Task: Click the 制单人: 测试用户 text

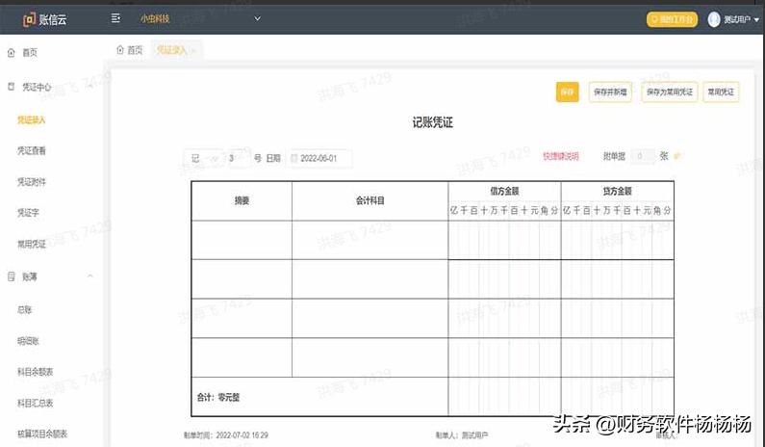Action: [x=462, y=435]
